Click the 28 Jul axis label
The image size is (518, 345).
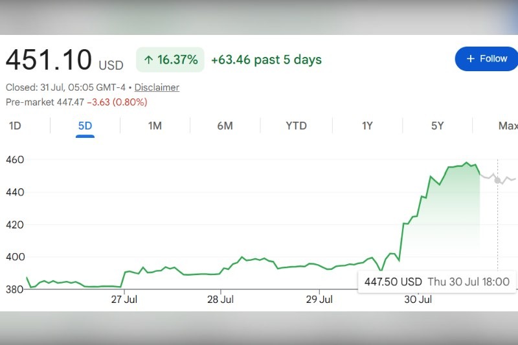click(x=220, y=300)
